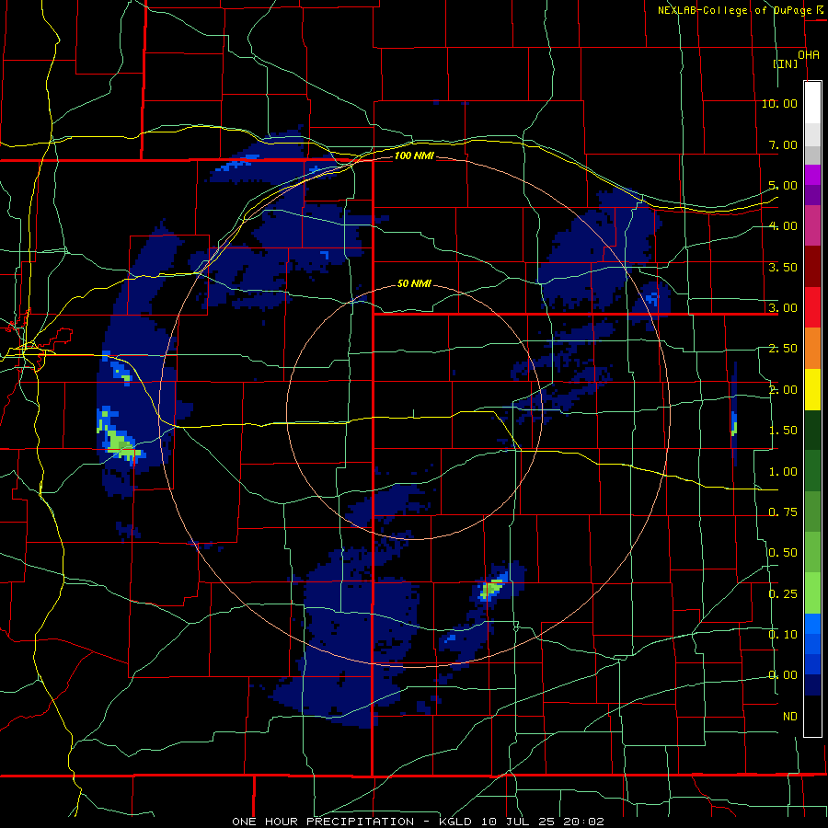Image resolution: width=828 pixels, height=828 pixels.
Task: Click the ND no-data legend label
Action: pyautogui.click(x=790, y=717)
